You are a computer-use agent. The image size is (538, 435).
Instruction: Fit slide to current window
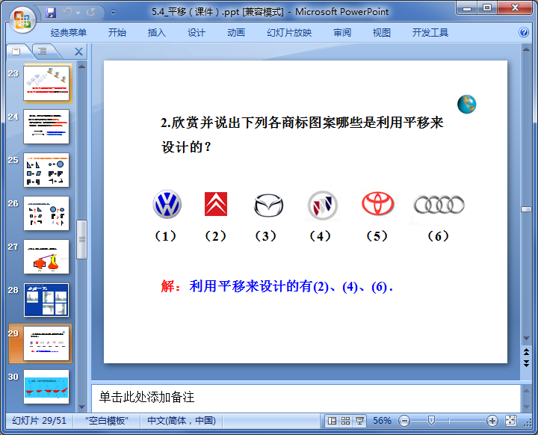(x=510, y=421)
